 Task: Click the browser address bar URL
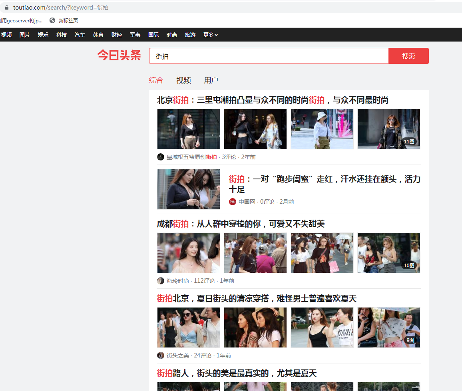click(61, 7)
